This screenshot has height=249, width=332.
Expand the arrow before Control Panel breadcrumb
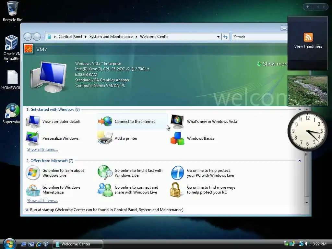[x=55, y=37]
